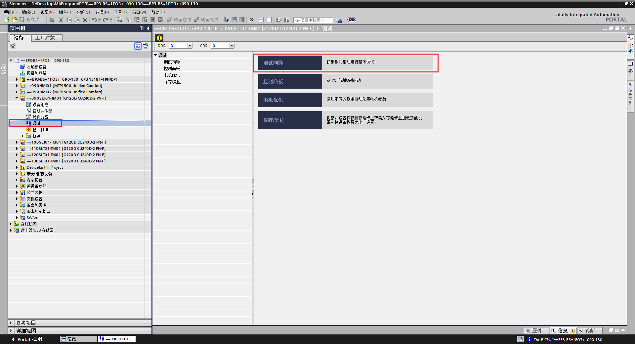Image resolution: width=635 pixels, height=344 pixels.
Task: Click the 控制面板 button
Action: (x=290, y=81)
